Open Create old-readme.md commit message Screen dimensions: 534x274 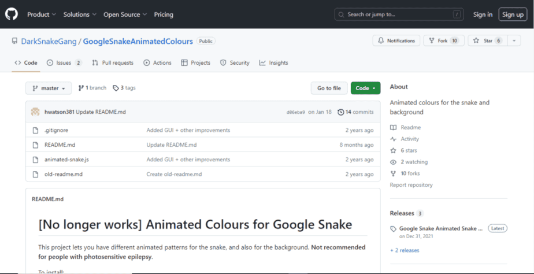click(174, 174)
